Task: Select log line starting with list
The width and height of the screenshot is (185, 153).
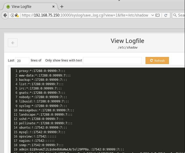Action: point(41,84)
